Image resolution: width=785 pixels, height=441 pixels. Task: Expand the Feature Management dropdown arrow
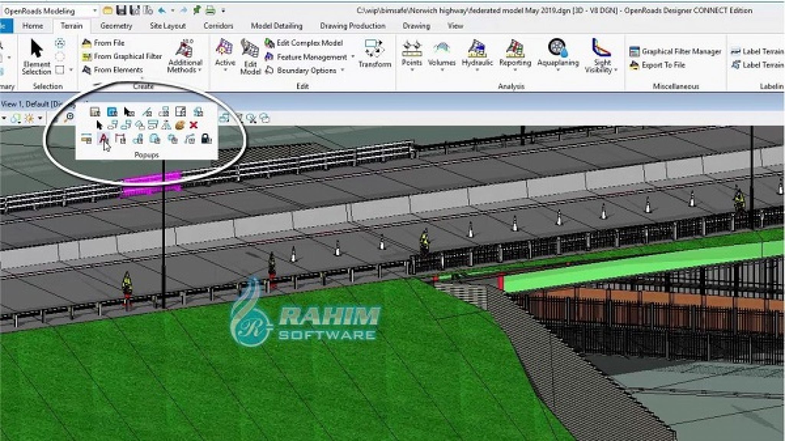point(353,57)
